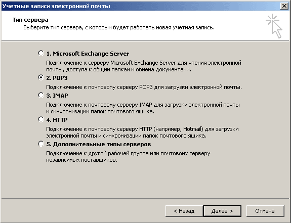Click the 'Тип сервера' heading

point(30,20)
